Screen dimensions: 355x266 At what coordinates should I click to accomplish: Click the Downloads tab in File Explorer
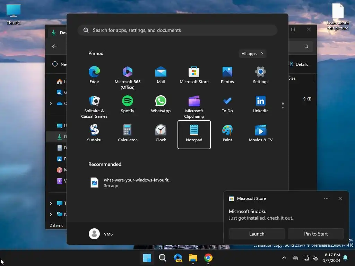pyautogui.click(x=58, y=33)
